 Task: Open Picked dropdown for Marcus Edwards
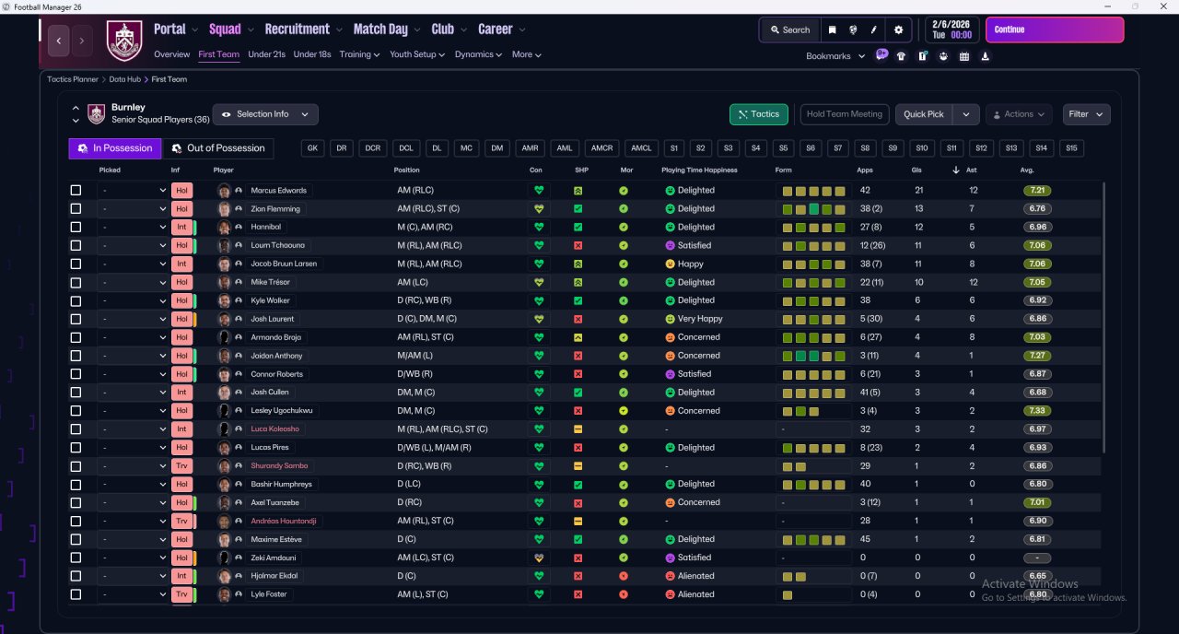click(x=134, y=191)
